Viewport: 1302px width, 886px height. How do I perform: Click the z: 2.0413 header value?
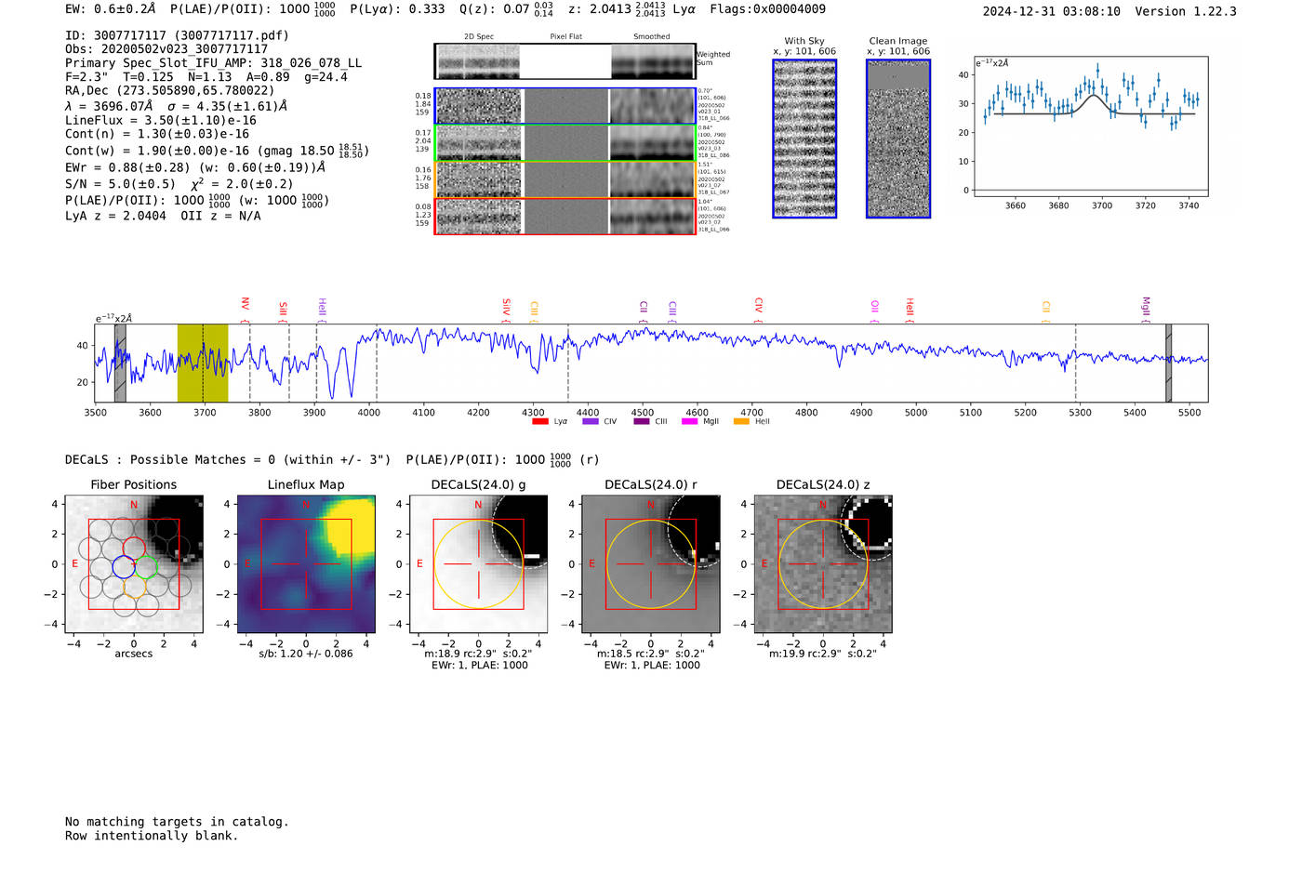(617, 9)
